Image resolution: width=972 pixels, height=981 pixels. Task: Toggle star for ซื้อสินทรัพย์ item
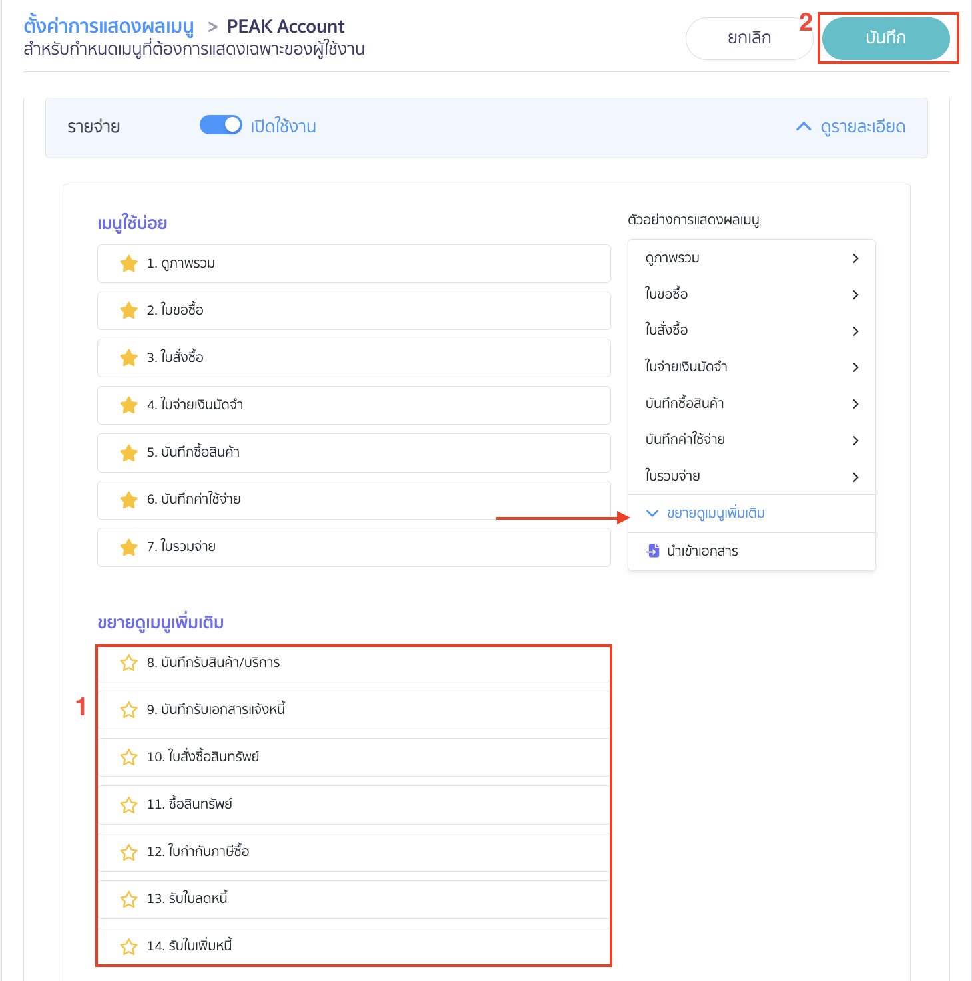click(129, 805)
